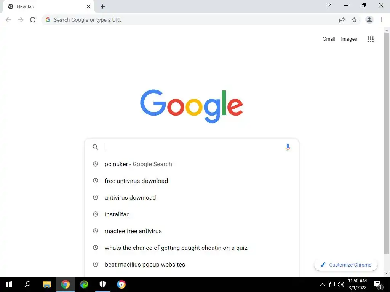Expand the tab search chevron
Image resolution: width=390 pixels, height=292 pixels.
point(329,5)
